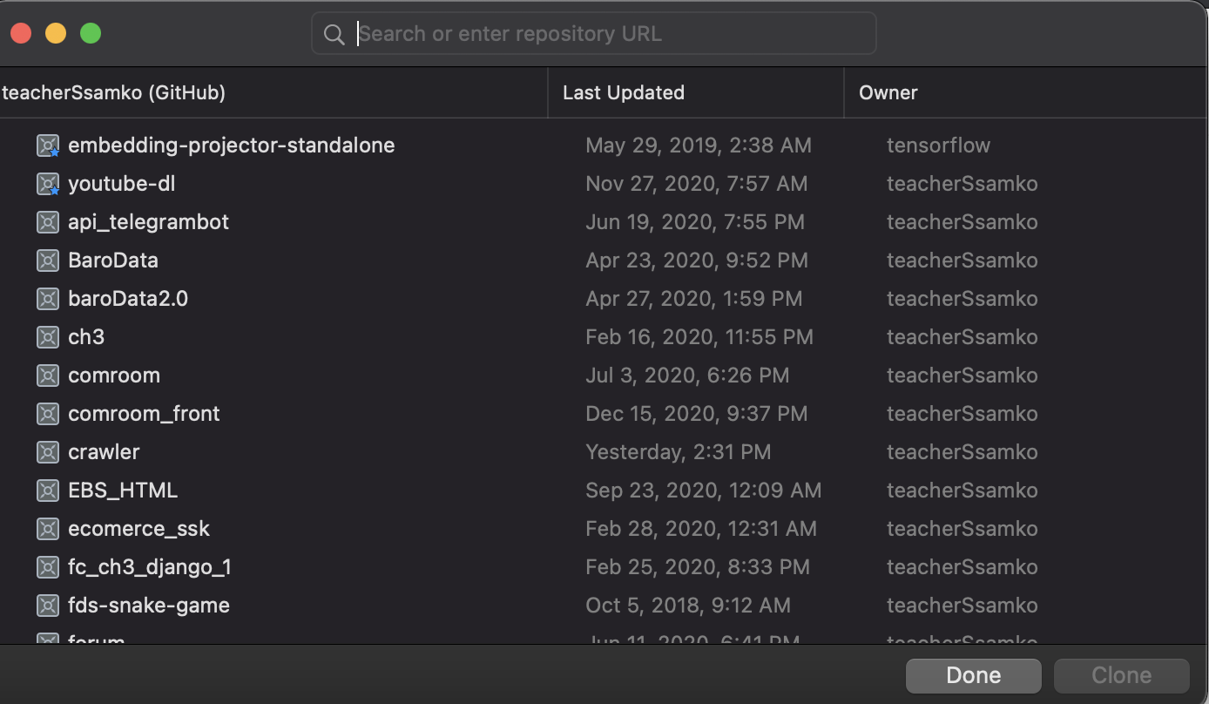1209x704 pixels.
Task: Sort by teacherSsamko (GitHub) column header
Action: (274, 92)
